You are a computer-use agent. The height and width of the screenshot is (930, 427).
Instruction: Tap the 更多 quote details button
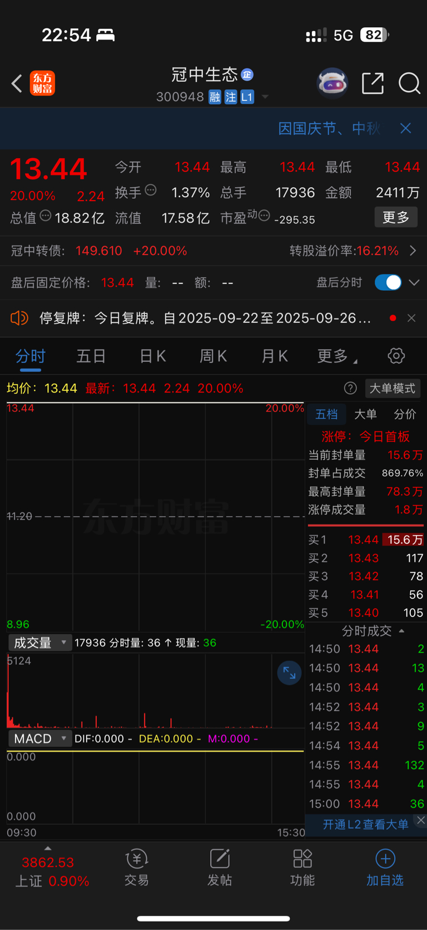point(396,217)
